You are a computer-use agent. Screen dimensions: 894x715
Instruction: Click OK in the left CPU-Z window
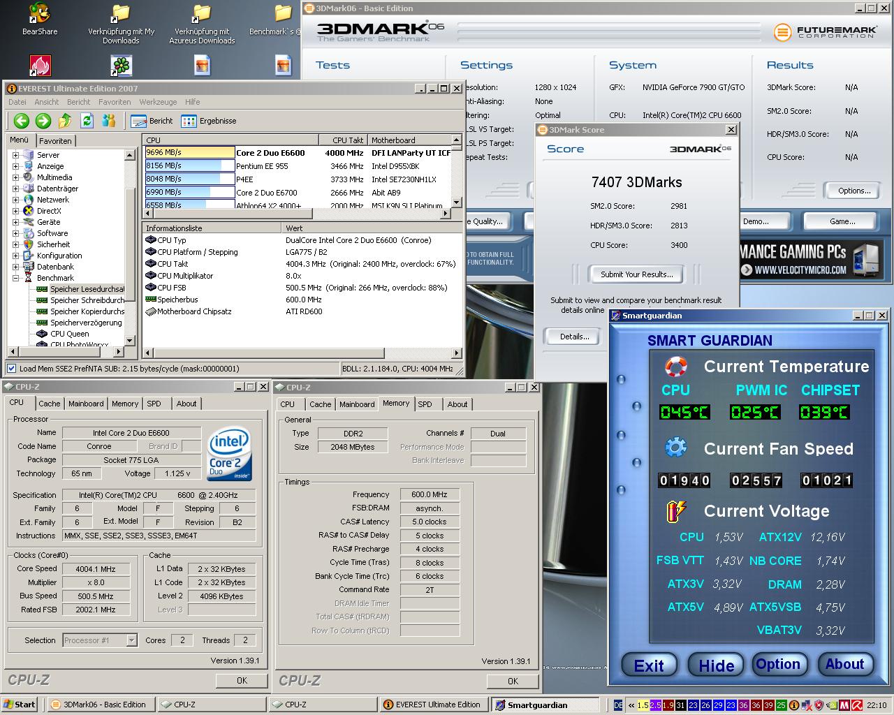click(242, 680)
